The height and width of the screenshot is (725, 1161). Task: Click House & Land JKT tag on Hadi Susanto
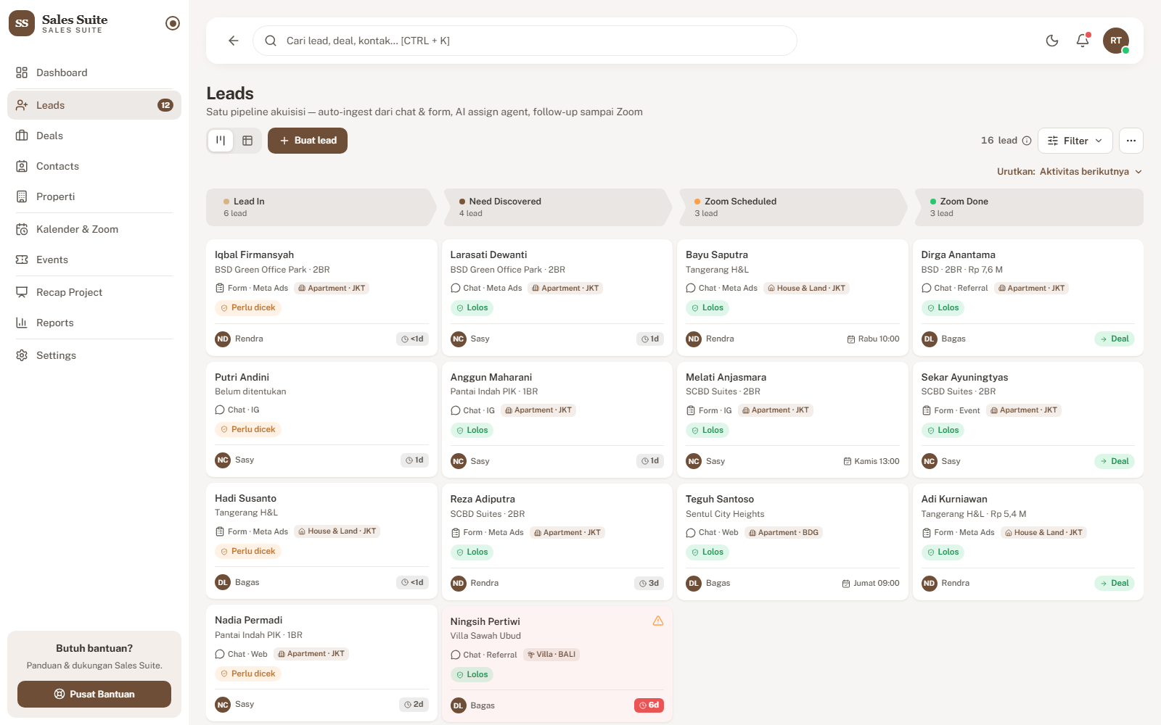pyautogui.click(x=337, y=531)
